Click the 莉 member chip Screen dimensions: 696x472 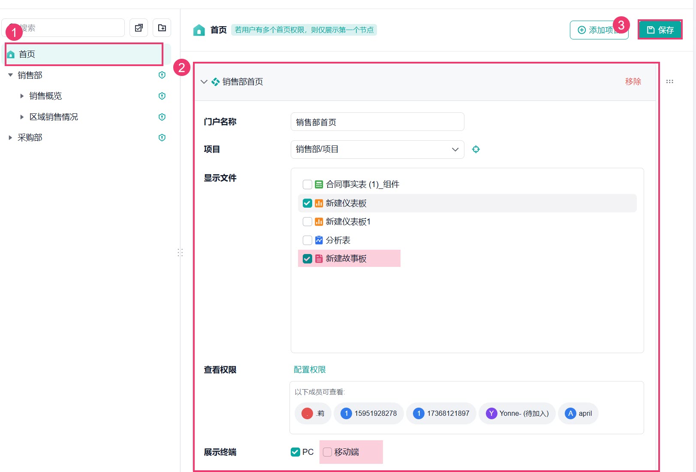click(313, 414)
